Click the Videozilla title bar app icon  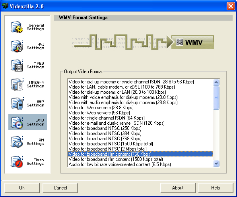[x=5, y=6]
